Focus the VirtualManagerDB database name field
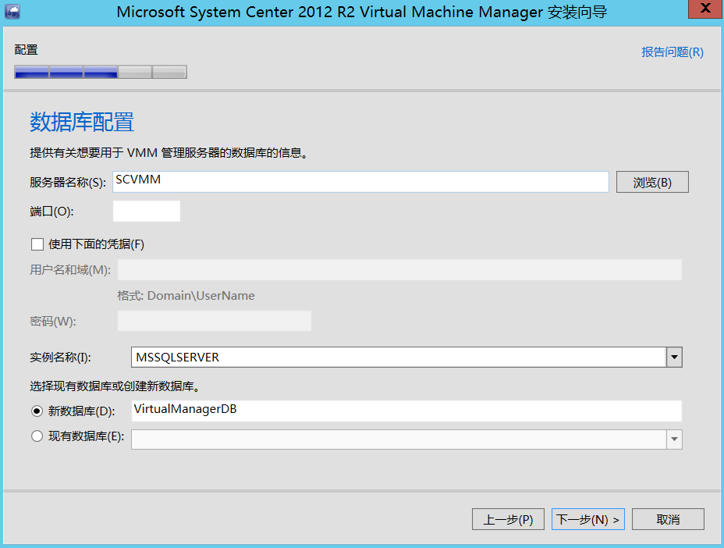Image resolution: width=724 pixels, height=548 pixels. pos(406,411)
